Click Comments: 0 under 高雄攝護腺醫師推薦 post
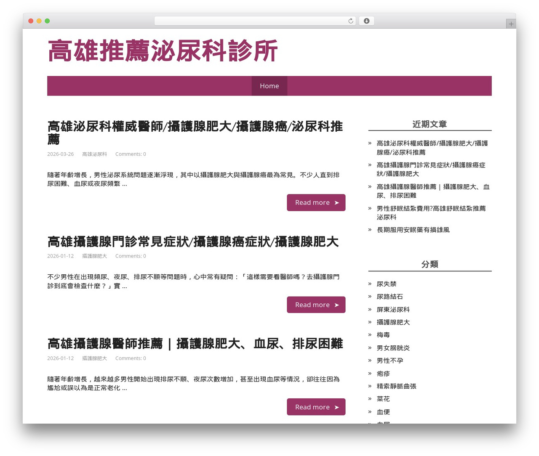Image resolution: width=539 pixels, height=456 pixels. tap(131, 358)
